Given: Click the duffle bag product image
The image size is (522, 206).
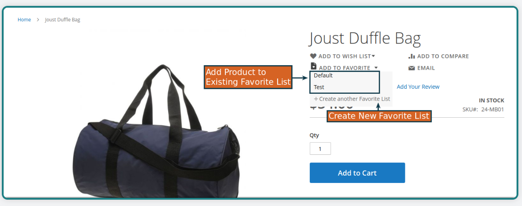Looking at the screenshot, I should [x=156, y=133].
